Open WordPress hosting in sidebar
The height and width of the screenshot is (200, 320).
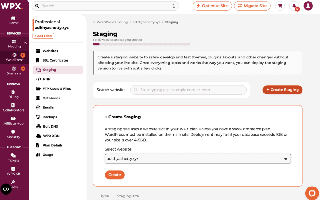click(x=14, y=57)
